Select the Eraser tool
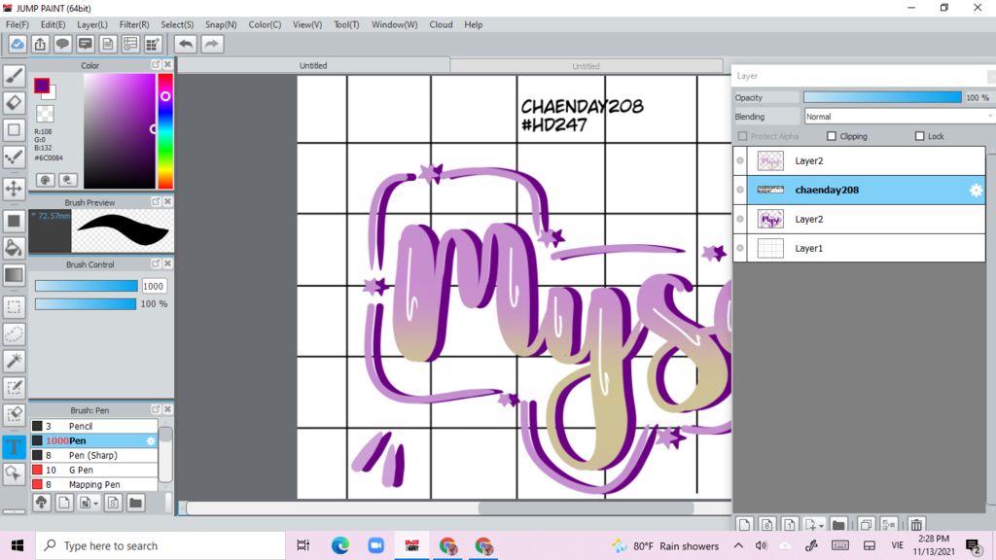 14,103
